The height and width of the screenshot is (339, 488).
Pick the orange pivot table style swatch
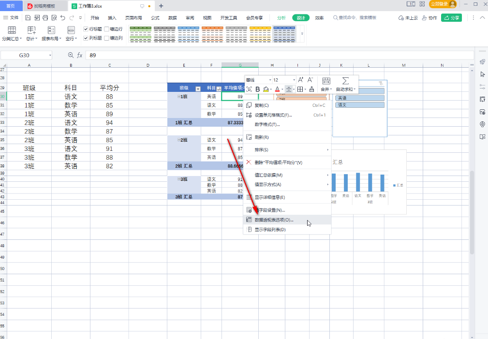[x=212, y=33]
